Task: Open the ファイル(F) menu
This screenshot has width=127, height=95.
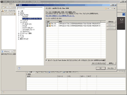Action: 4,4
